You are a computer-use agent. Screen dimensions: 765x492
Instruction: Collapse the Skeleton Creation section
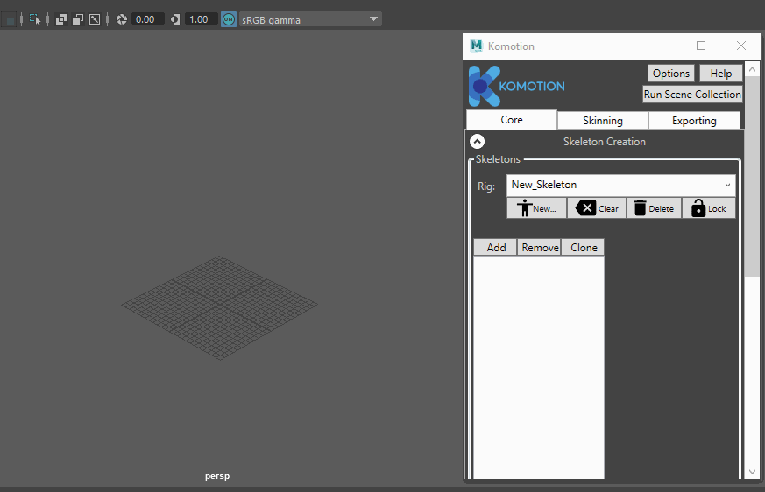click(478, 142)
